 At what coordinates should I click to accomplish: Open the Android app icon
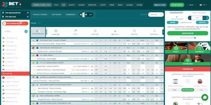tap(86, 15)
